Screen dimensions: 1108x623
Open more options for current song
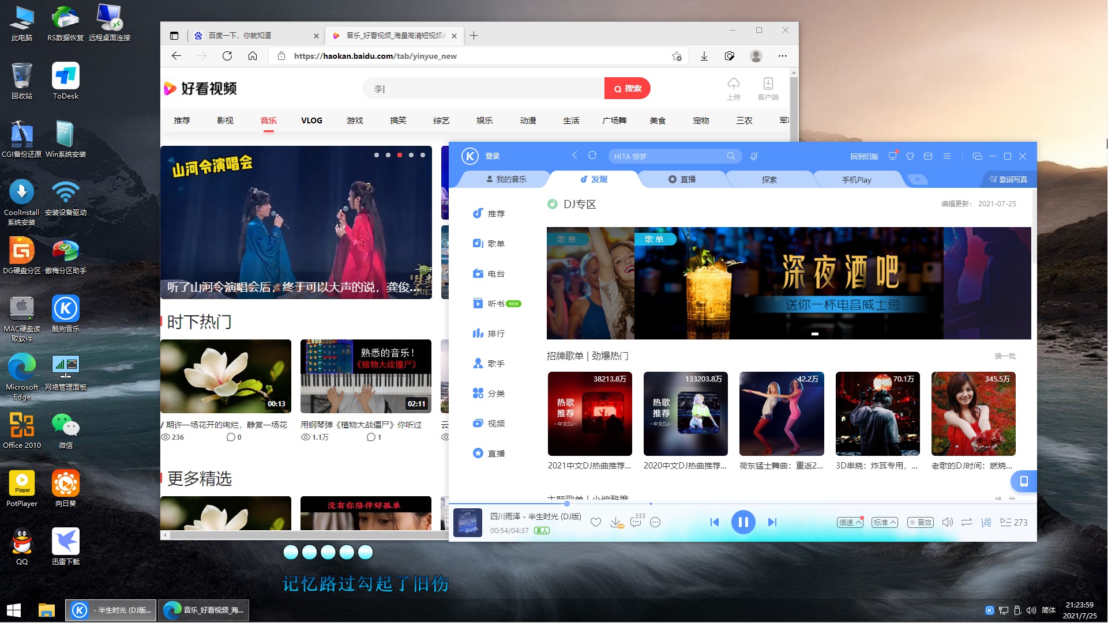(x=655, y=522)
